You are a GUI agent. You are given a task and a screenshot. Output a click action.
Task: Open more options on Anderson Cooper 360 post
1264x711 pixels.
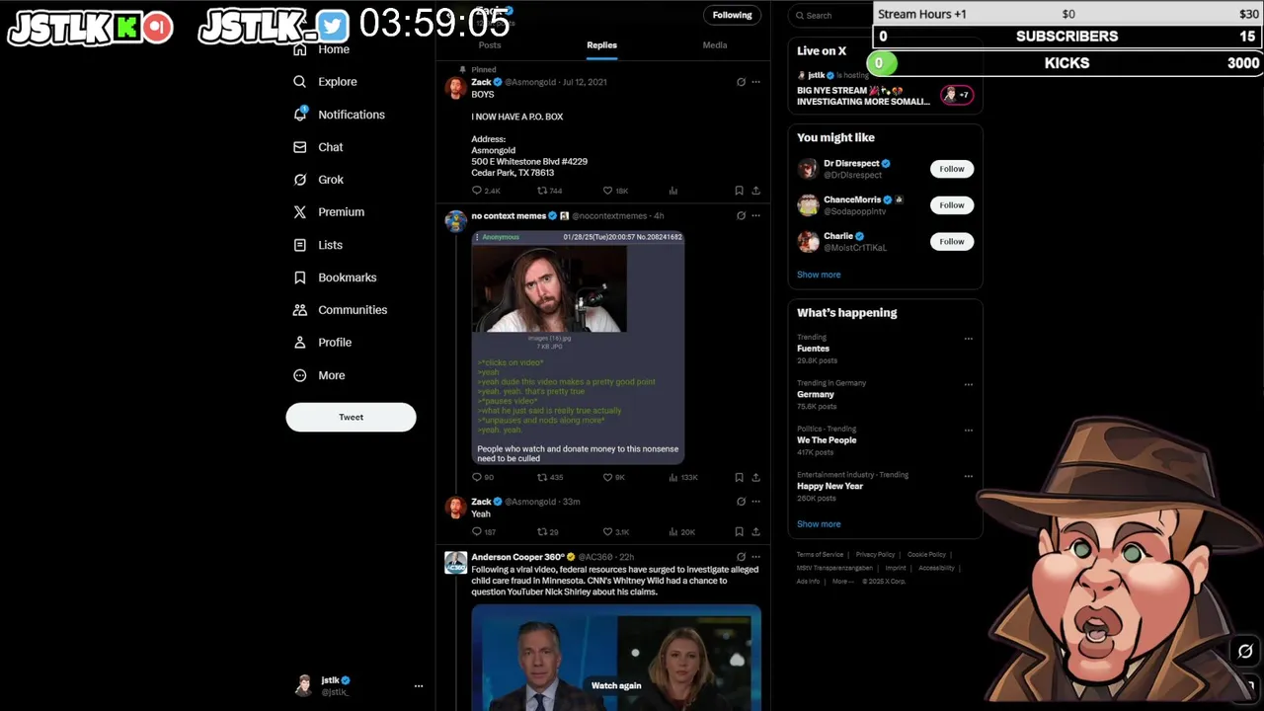click(755, 557)
